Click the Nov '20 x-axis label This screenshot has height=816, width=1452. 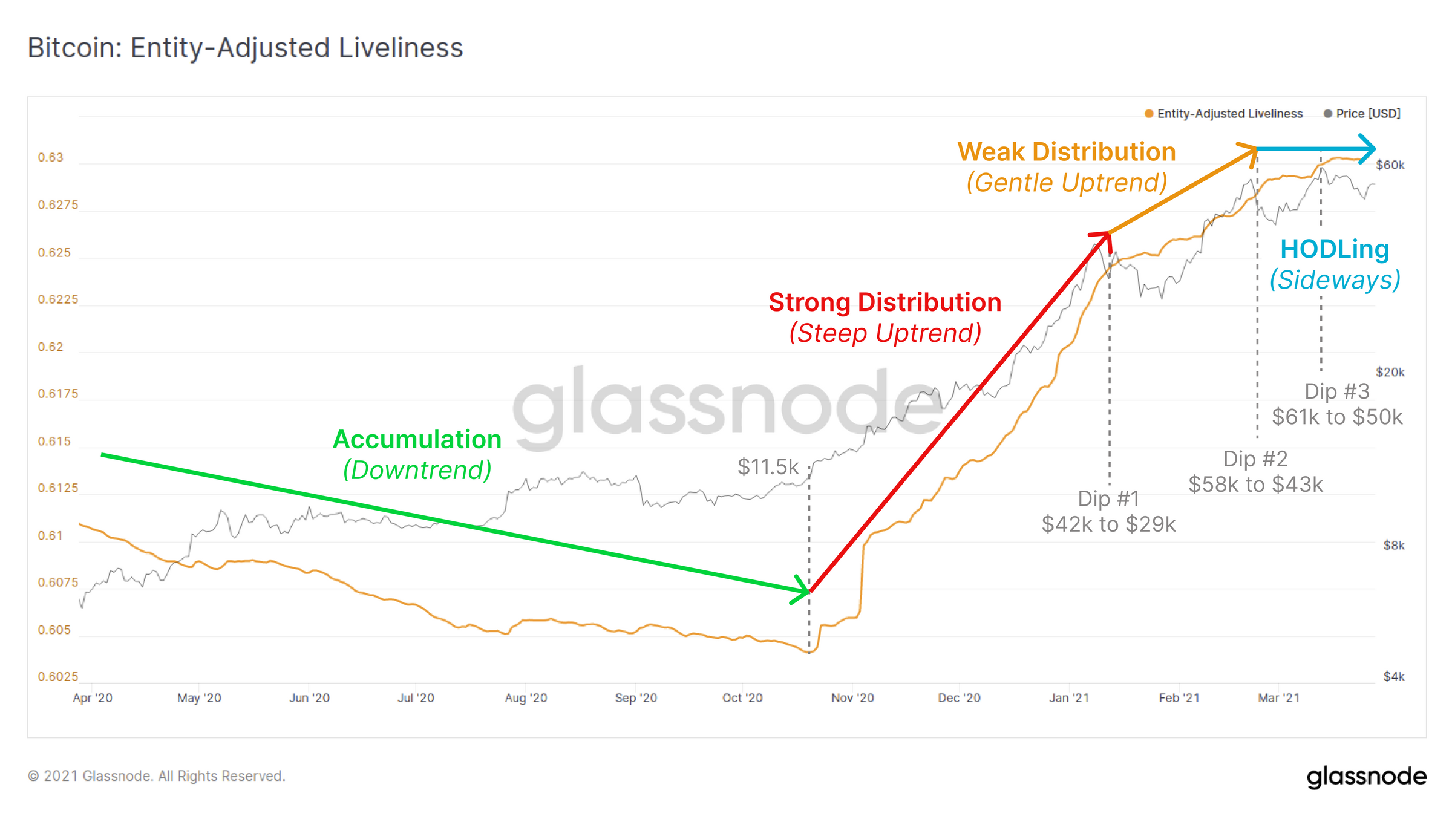tap(852, 698)
